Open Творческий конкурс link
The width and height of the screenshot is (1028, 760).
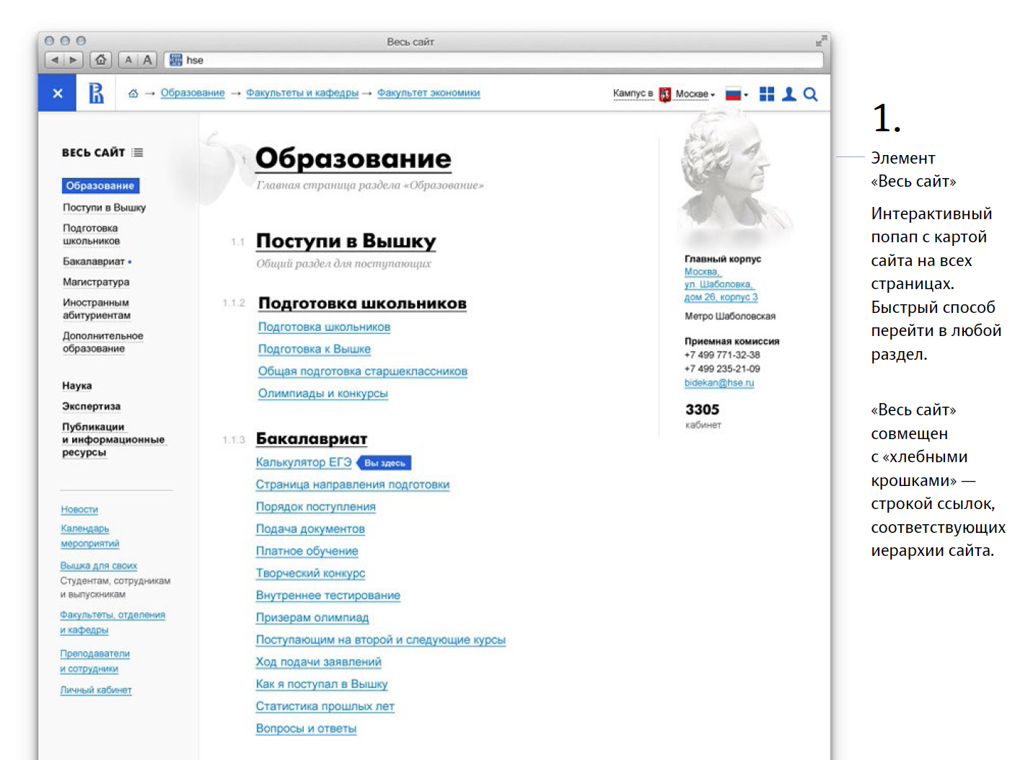[x=311, y=573]
